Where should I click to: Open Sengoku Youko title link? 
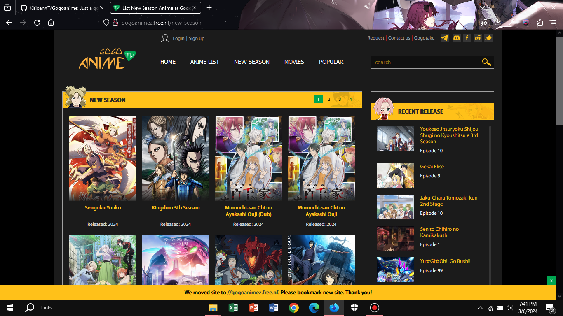(x=103, y=208)
